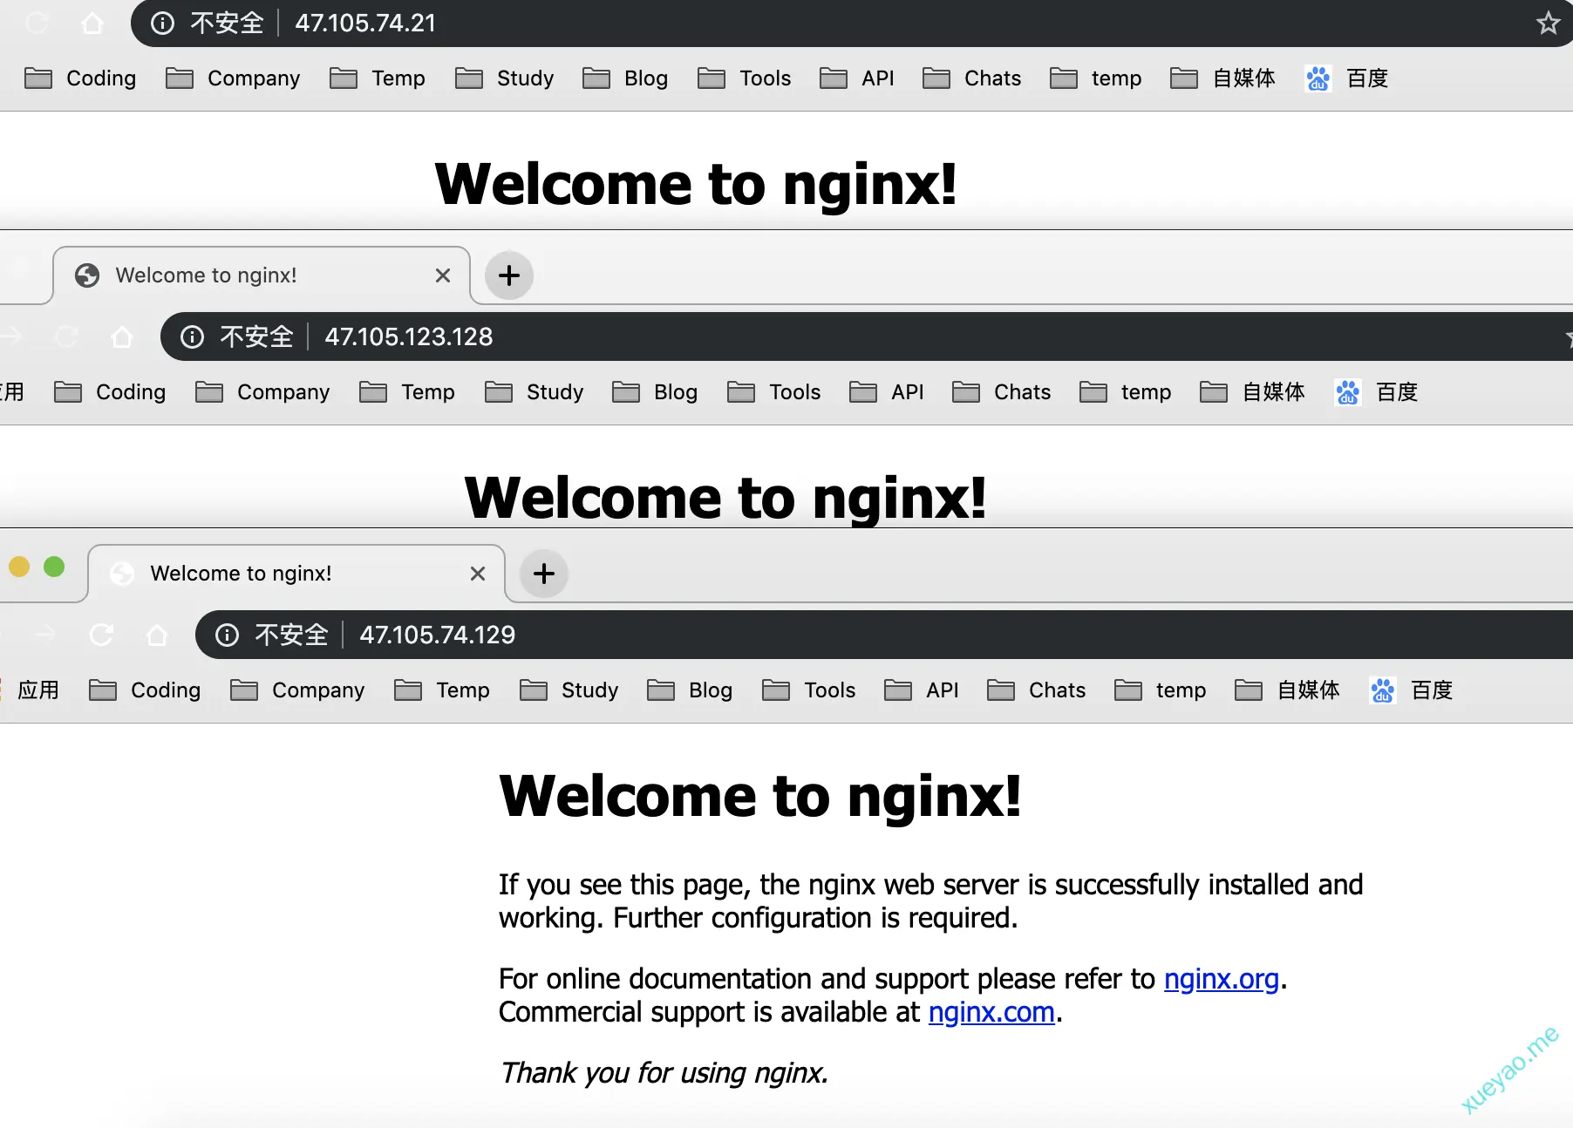This screenshot has height=1128, width=1573.
Task: Open site info icon beside 47.105.123.128
Action: 192,337
